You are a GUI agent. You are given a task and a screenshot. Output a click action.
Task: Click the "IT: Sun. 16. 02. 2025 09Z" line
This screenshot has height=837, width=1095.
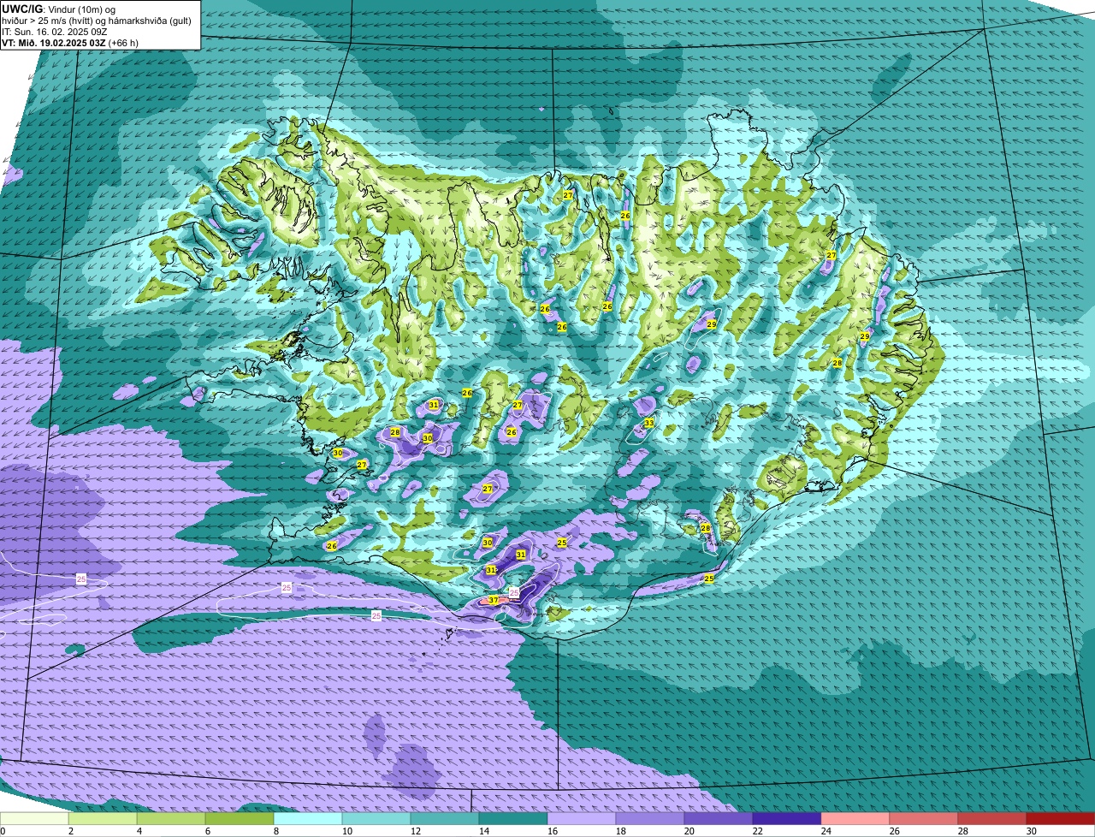[x=56, y=31]
